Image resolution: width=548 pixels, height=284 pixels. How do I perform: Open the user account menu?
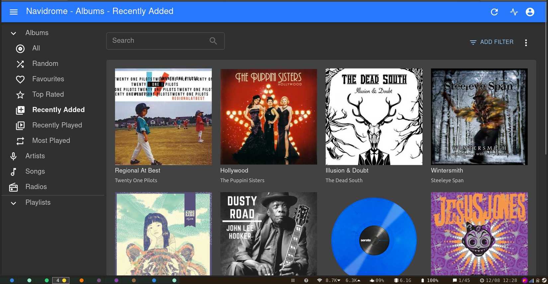tap(530, 12)
